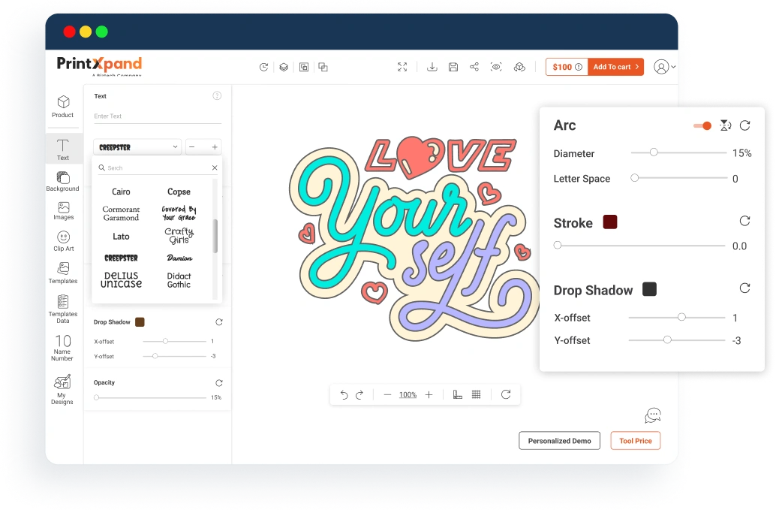Open the Background panel
This screenshot has width=776, height=510.
(63, 181)
